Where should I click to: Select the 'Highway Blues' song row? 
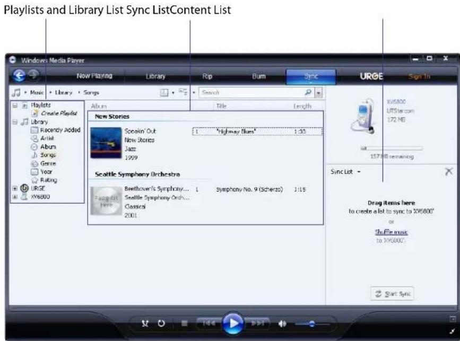point(257,132)
